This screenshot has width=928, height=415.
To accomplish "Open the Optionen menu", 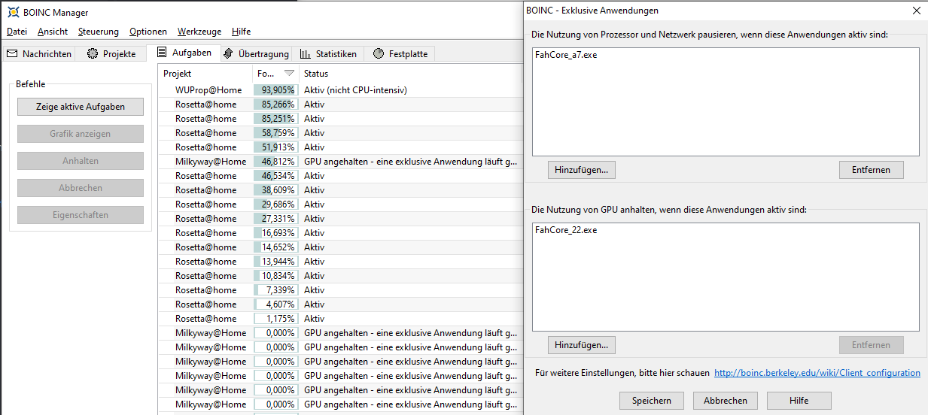I will pyautogui.click(x=148, y=32).
